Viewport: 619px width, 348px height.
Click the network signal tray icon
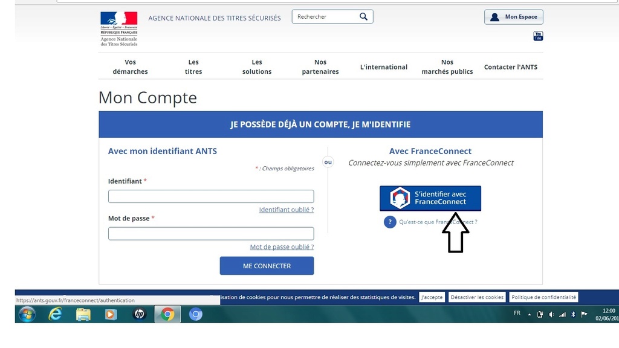pyautogui.click(x=562, y=314)
